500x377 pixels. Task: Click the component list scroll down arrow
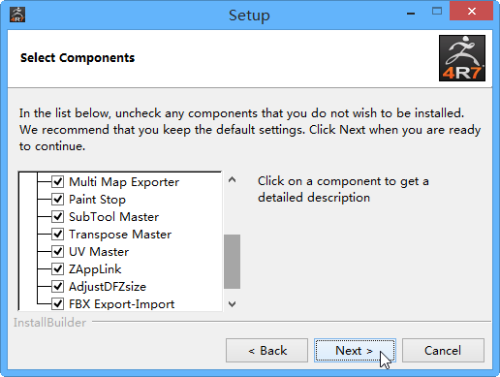tap(232, 304)
